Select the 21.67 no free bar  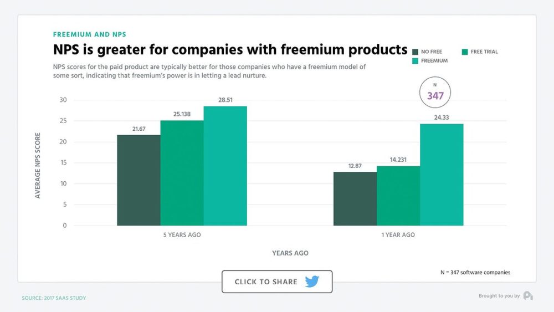pos(138,180)
